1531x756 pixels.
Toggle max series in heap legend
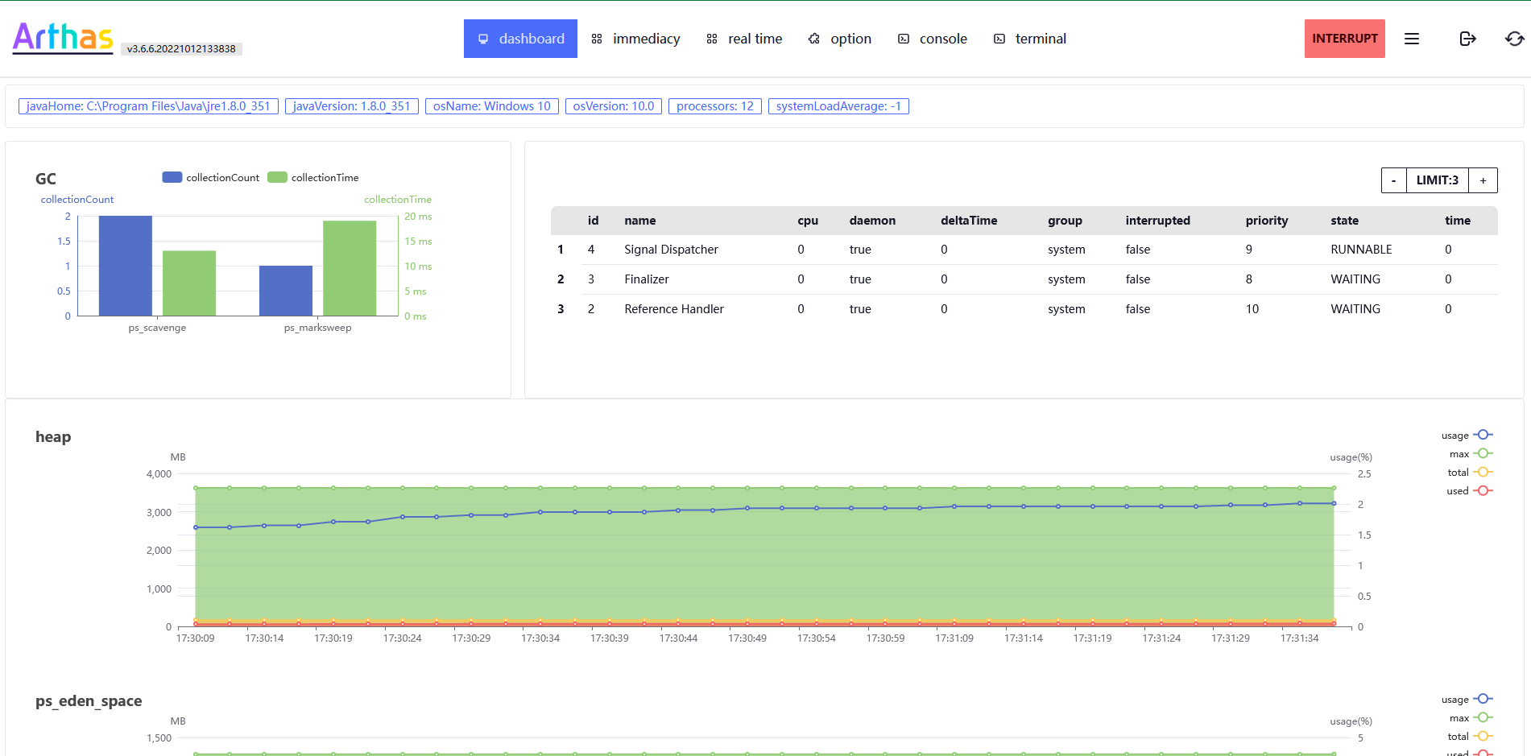coord(1471,454)
